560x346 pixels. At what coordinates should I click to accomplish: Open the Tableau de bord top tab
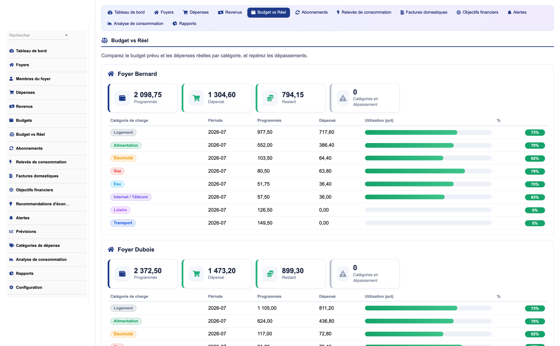coord(126,12)
